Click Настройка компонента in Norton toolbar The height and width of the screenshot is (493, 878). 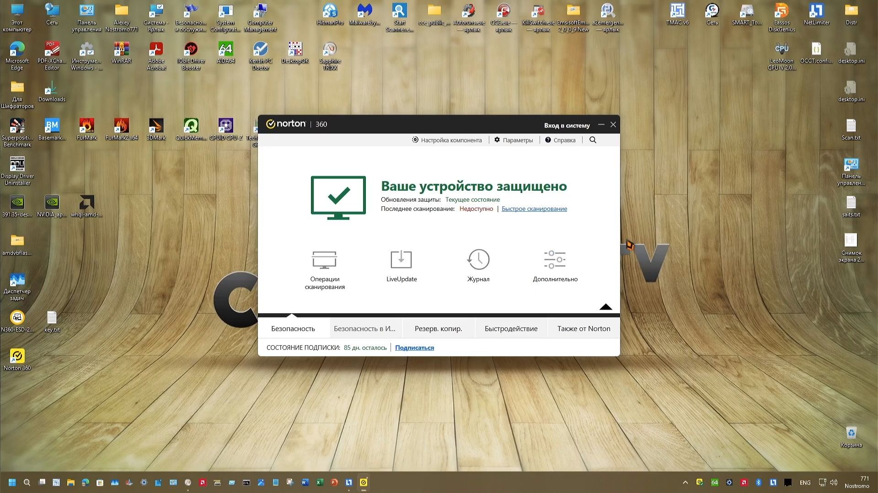(447, 140)
